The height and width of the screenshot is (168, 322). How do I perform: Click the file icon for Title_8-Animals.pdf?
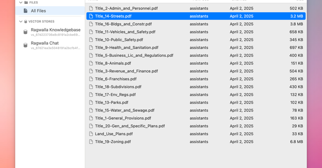[91, 63]
